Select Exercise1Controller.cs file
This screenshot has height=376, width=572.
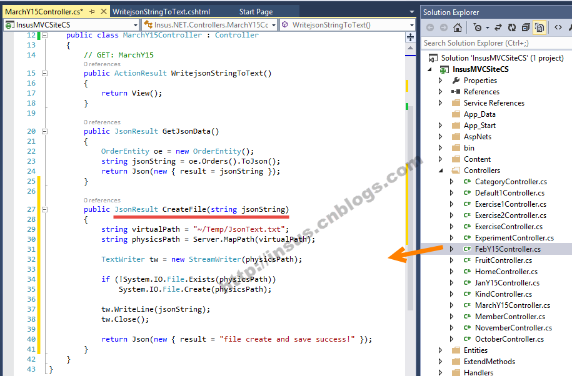pyautogui.click(x=511, y=204)
